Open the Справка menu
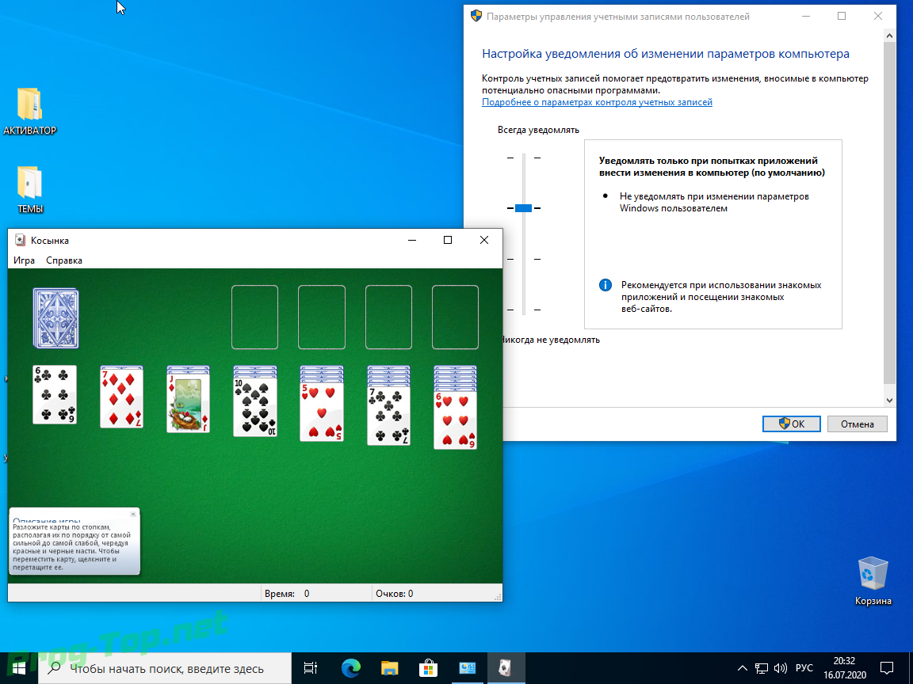913x684 pixels. (64, 260)
